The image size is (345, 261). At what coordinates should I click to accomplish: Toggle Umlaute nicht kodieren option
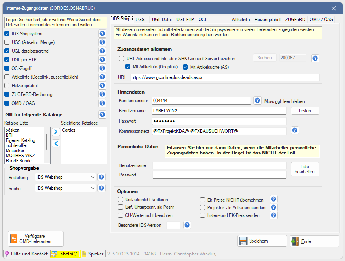click(x=121, y=200)
